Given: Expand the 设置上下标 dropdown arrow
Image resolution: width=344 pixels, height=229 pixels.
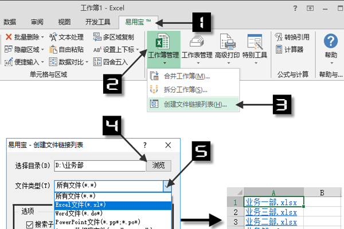Looking at the screenshot, I should [138, 50].
